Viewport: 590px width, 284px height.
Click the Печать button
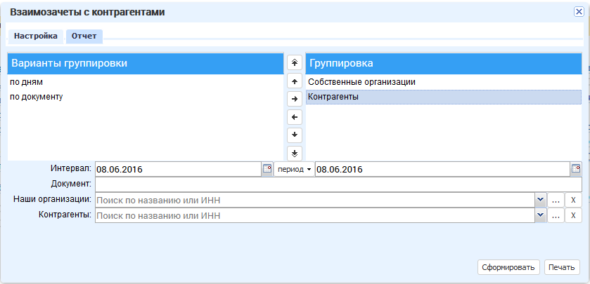562,267
